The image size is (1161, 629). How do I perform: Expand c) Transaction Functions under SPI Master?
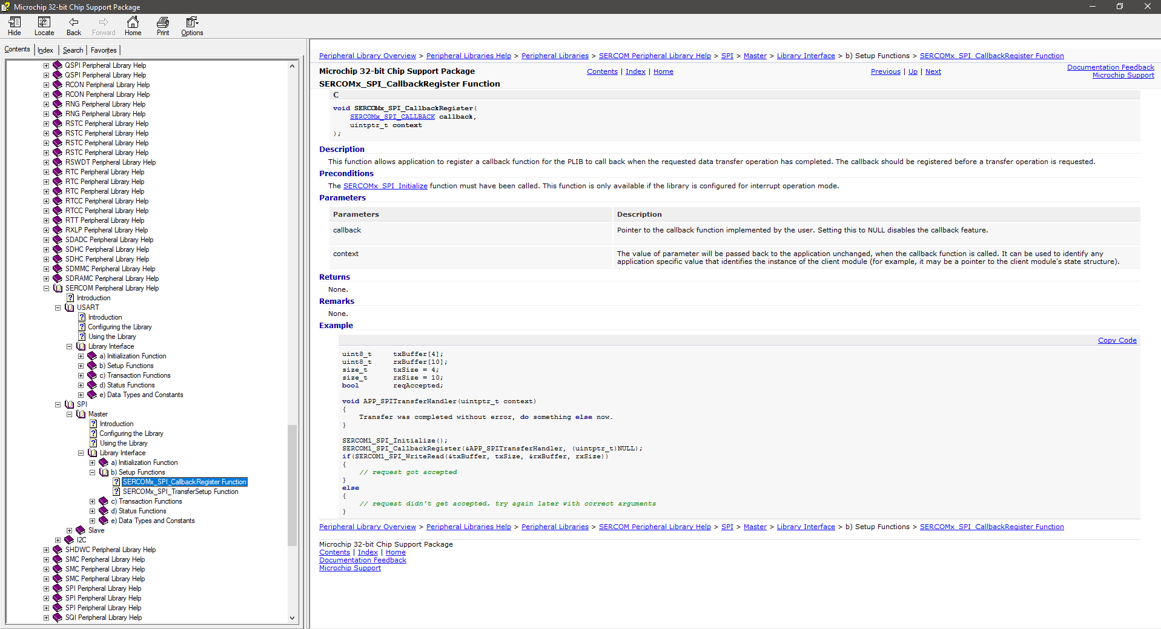[x=93, y=501]
